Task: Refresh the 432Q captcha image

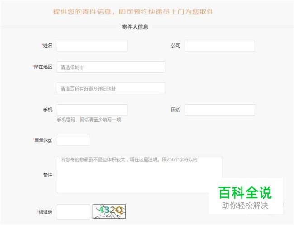Action: [109, 211]
